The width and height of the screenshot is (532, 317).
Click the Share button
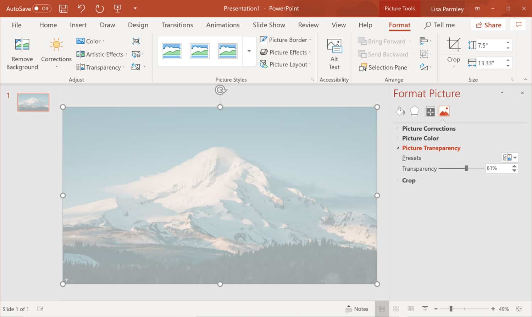tap(488, 25)
